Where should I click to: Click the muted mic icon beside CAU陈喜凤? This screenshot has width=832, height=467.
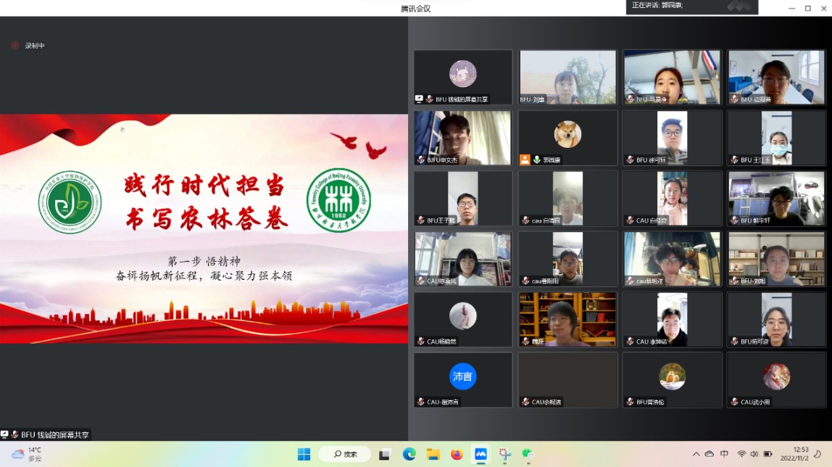click(421, 281)
